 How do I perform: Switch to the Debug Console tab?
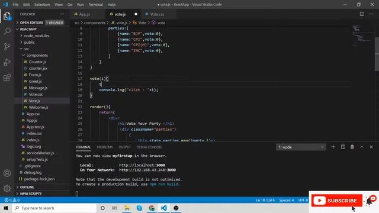coord(149,147)
